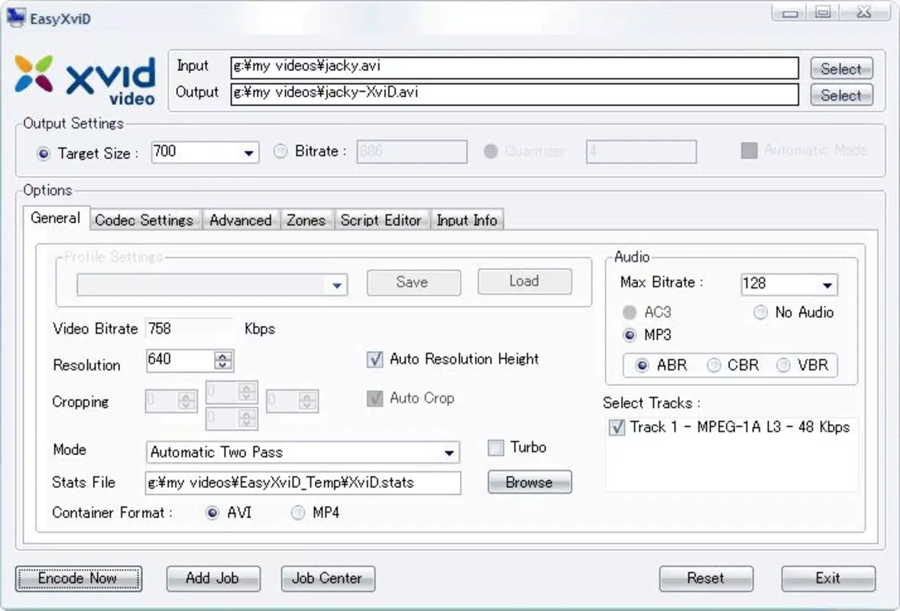Open the Advanced tab

[x=241, y=220]
